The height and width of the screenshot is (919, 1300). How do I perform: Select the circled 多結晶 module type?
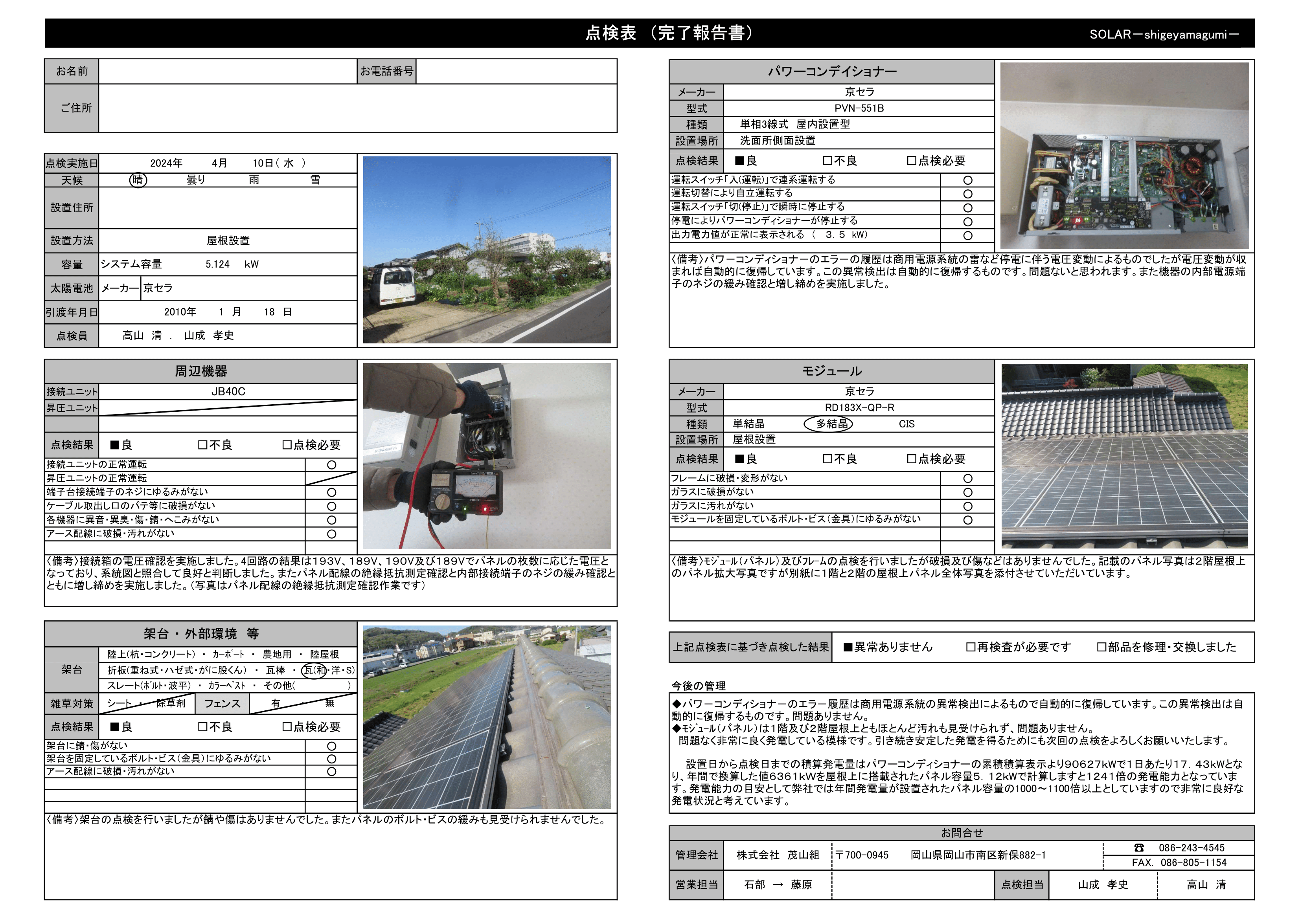(x=828, y=424)
